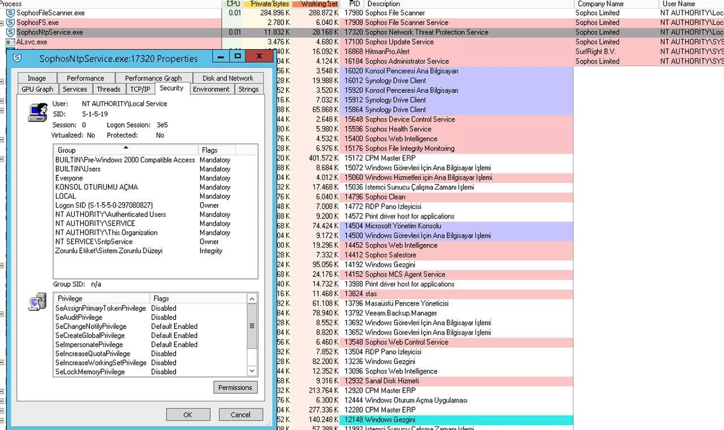Dismiss dialog with Cancel button
Image resolution: width=724 pixels, height=430 pixels.
pos(240,415)
